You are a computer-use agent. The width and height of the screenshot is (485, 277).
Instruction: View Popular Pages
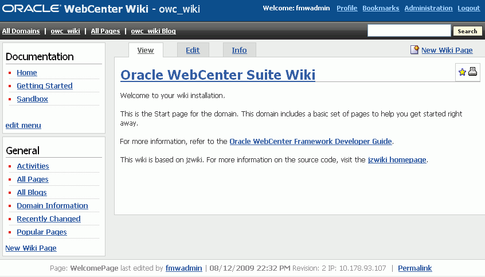pyautogui.click(x=42, y=232)
